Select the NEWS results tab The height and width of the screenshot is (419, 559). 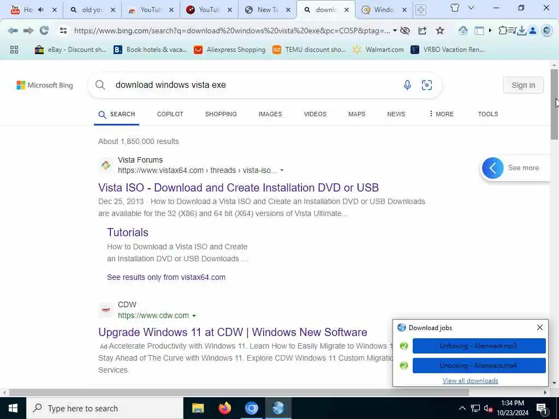coord(396,114)
